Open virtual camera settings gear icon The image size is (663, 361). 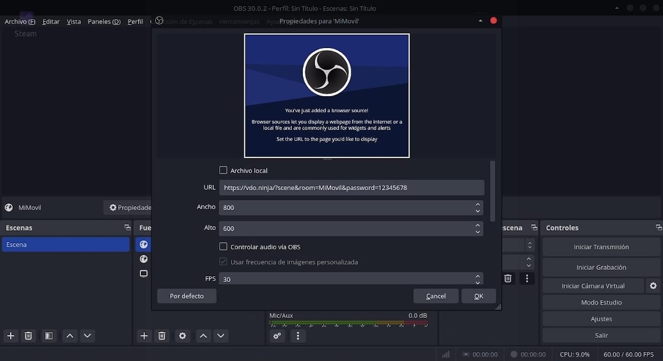[653, 286]
